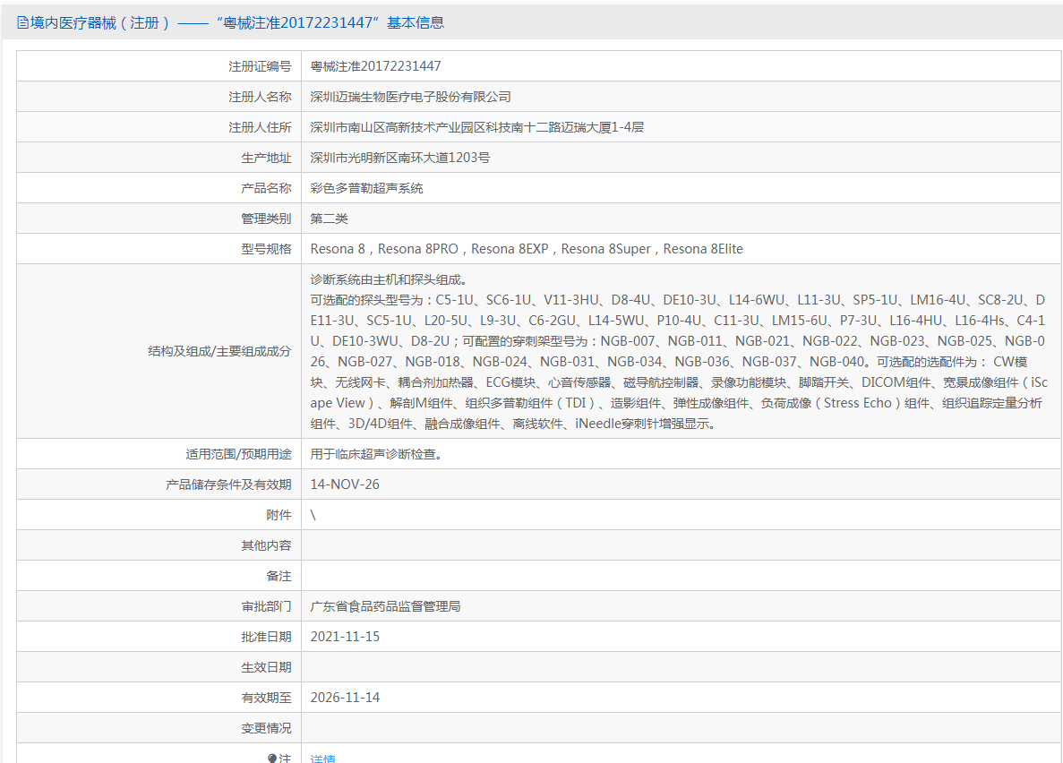Click the 详情 link in the 注 row
The width and height of the screenshot is (1063, 763).
point(322,758)
